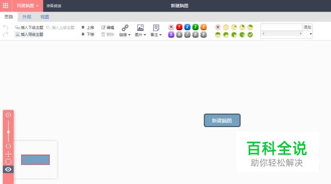The image size is (331, 184).
Task: Set priority 5 purple icon
Action: 171,34
